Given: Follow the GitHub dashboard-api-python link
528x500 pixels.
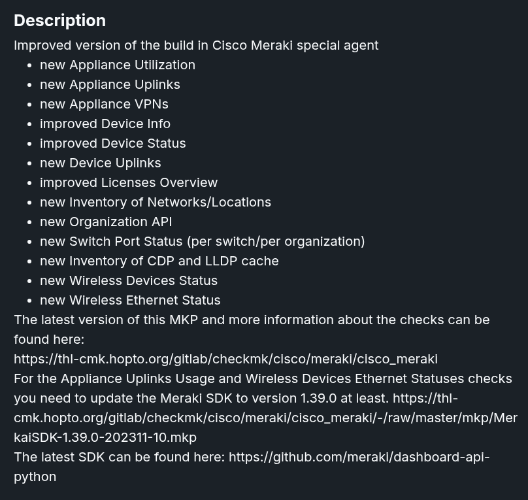Looking at the screenshot, I should pos(358,457).
